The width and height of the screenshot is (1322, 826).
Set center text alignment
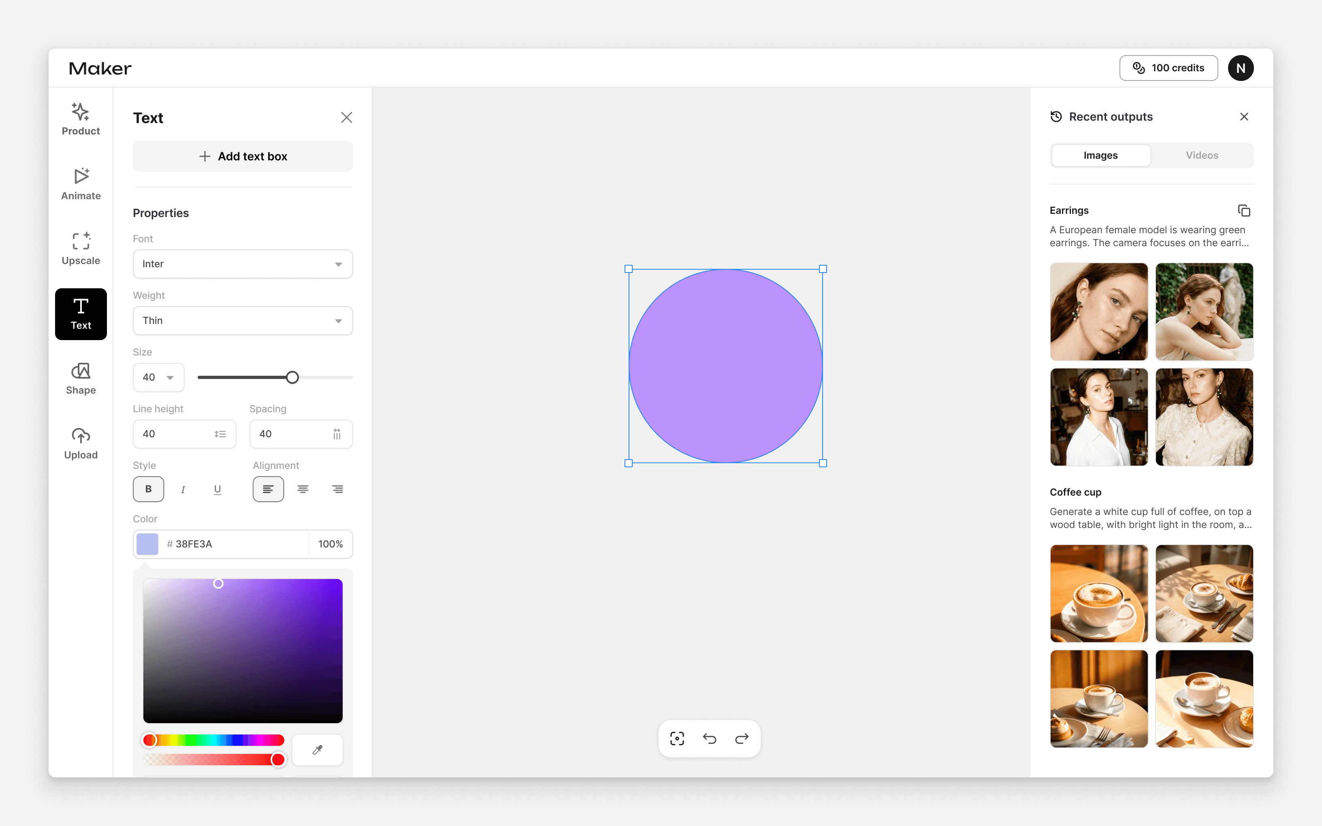[303, 489]
